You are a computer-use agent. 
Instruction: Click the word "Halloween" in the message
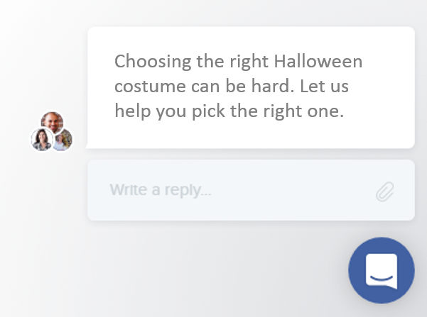(318, 62)
